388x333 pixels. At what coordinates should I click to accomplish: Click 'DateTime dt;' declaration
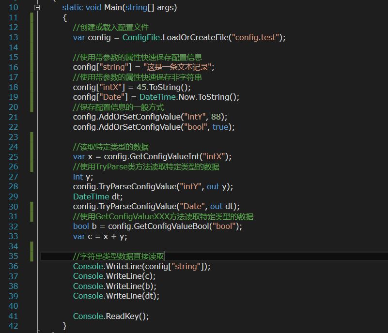(x=98, y=197)
